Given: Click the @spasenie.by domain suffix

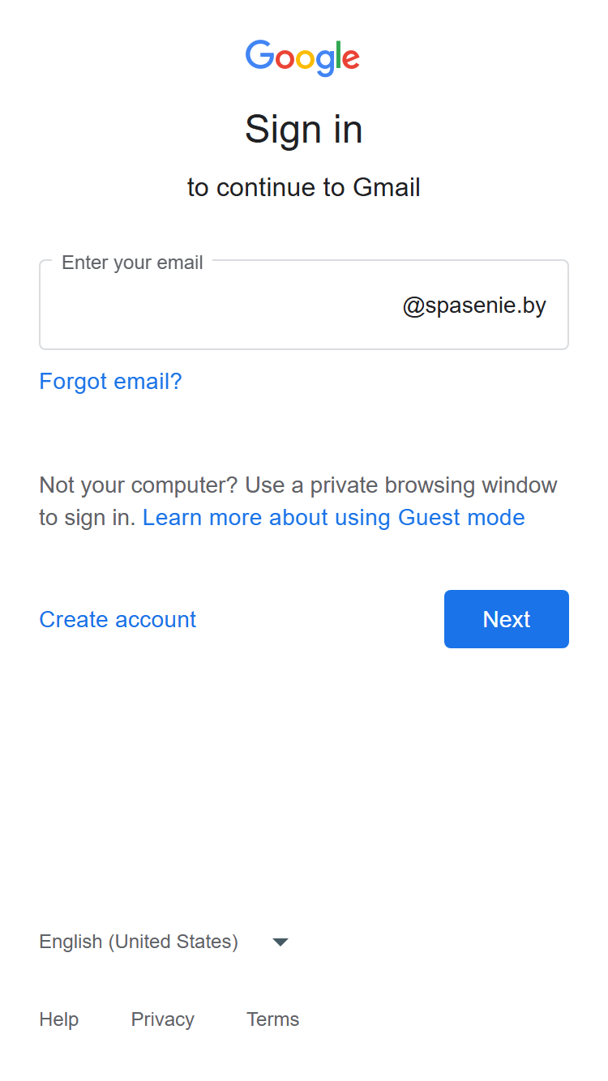Looking at the screenshot, I should point(474,305).
